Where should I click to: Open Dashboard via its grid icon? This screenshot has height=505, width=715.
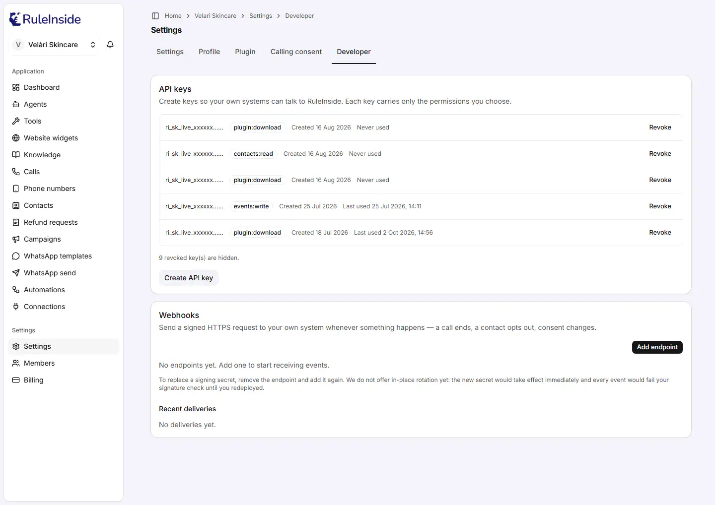pos(16,87)
